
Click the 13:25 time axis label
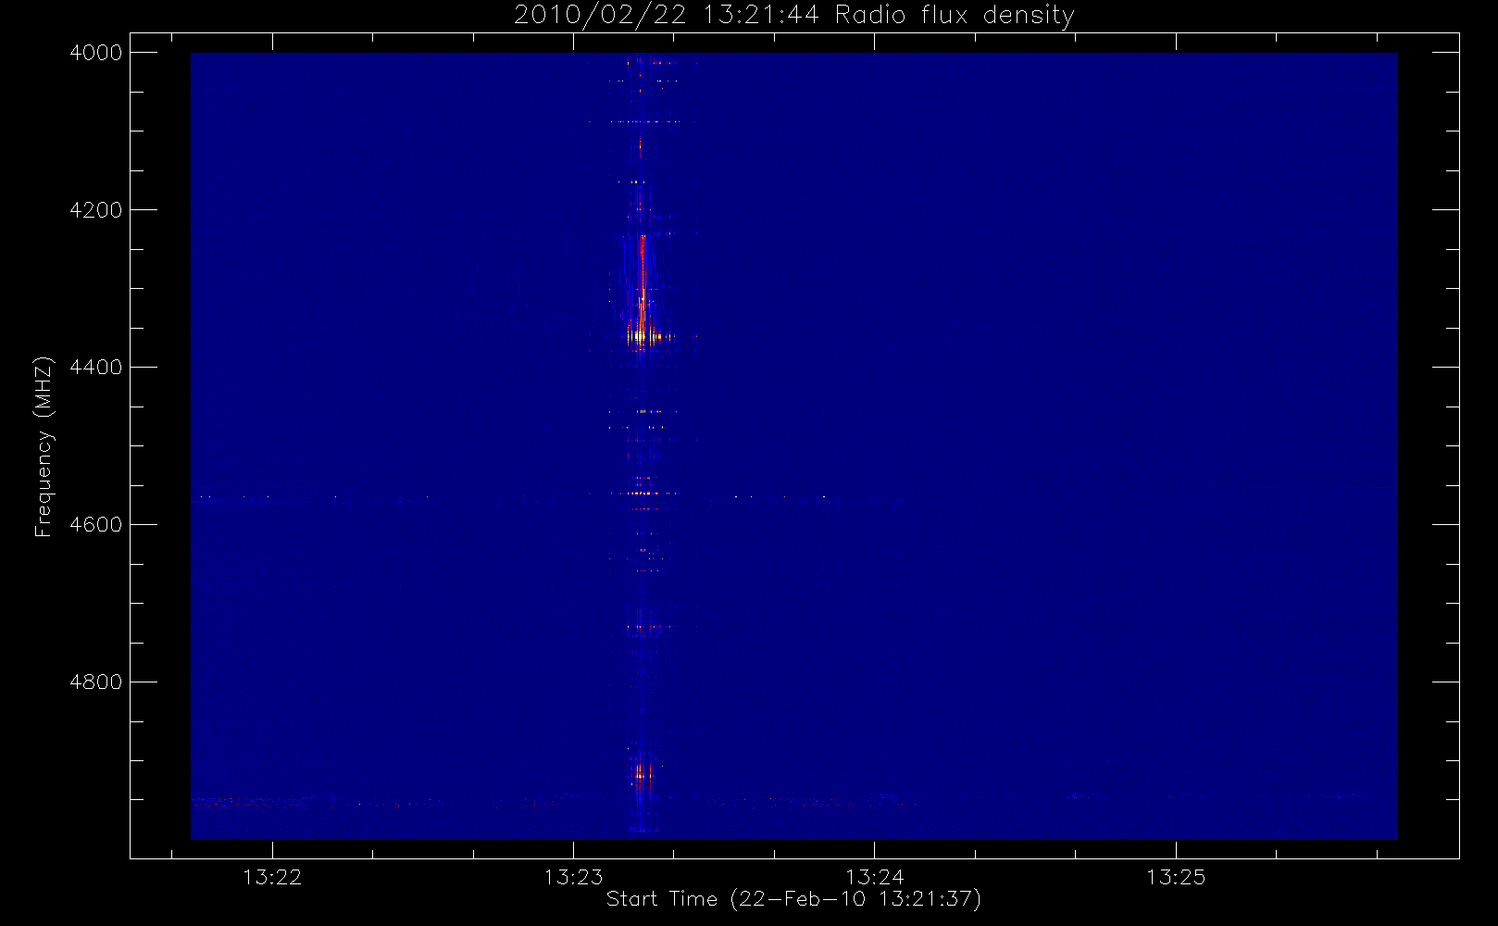click(x=1176, y=877)
